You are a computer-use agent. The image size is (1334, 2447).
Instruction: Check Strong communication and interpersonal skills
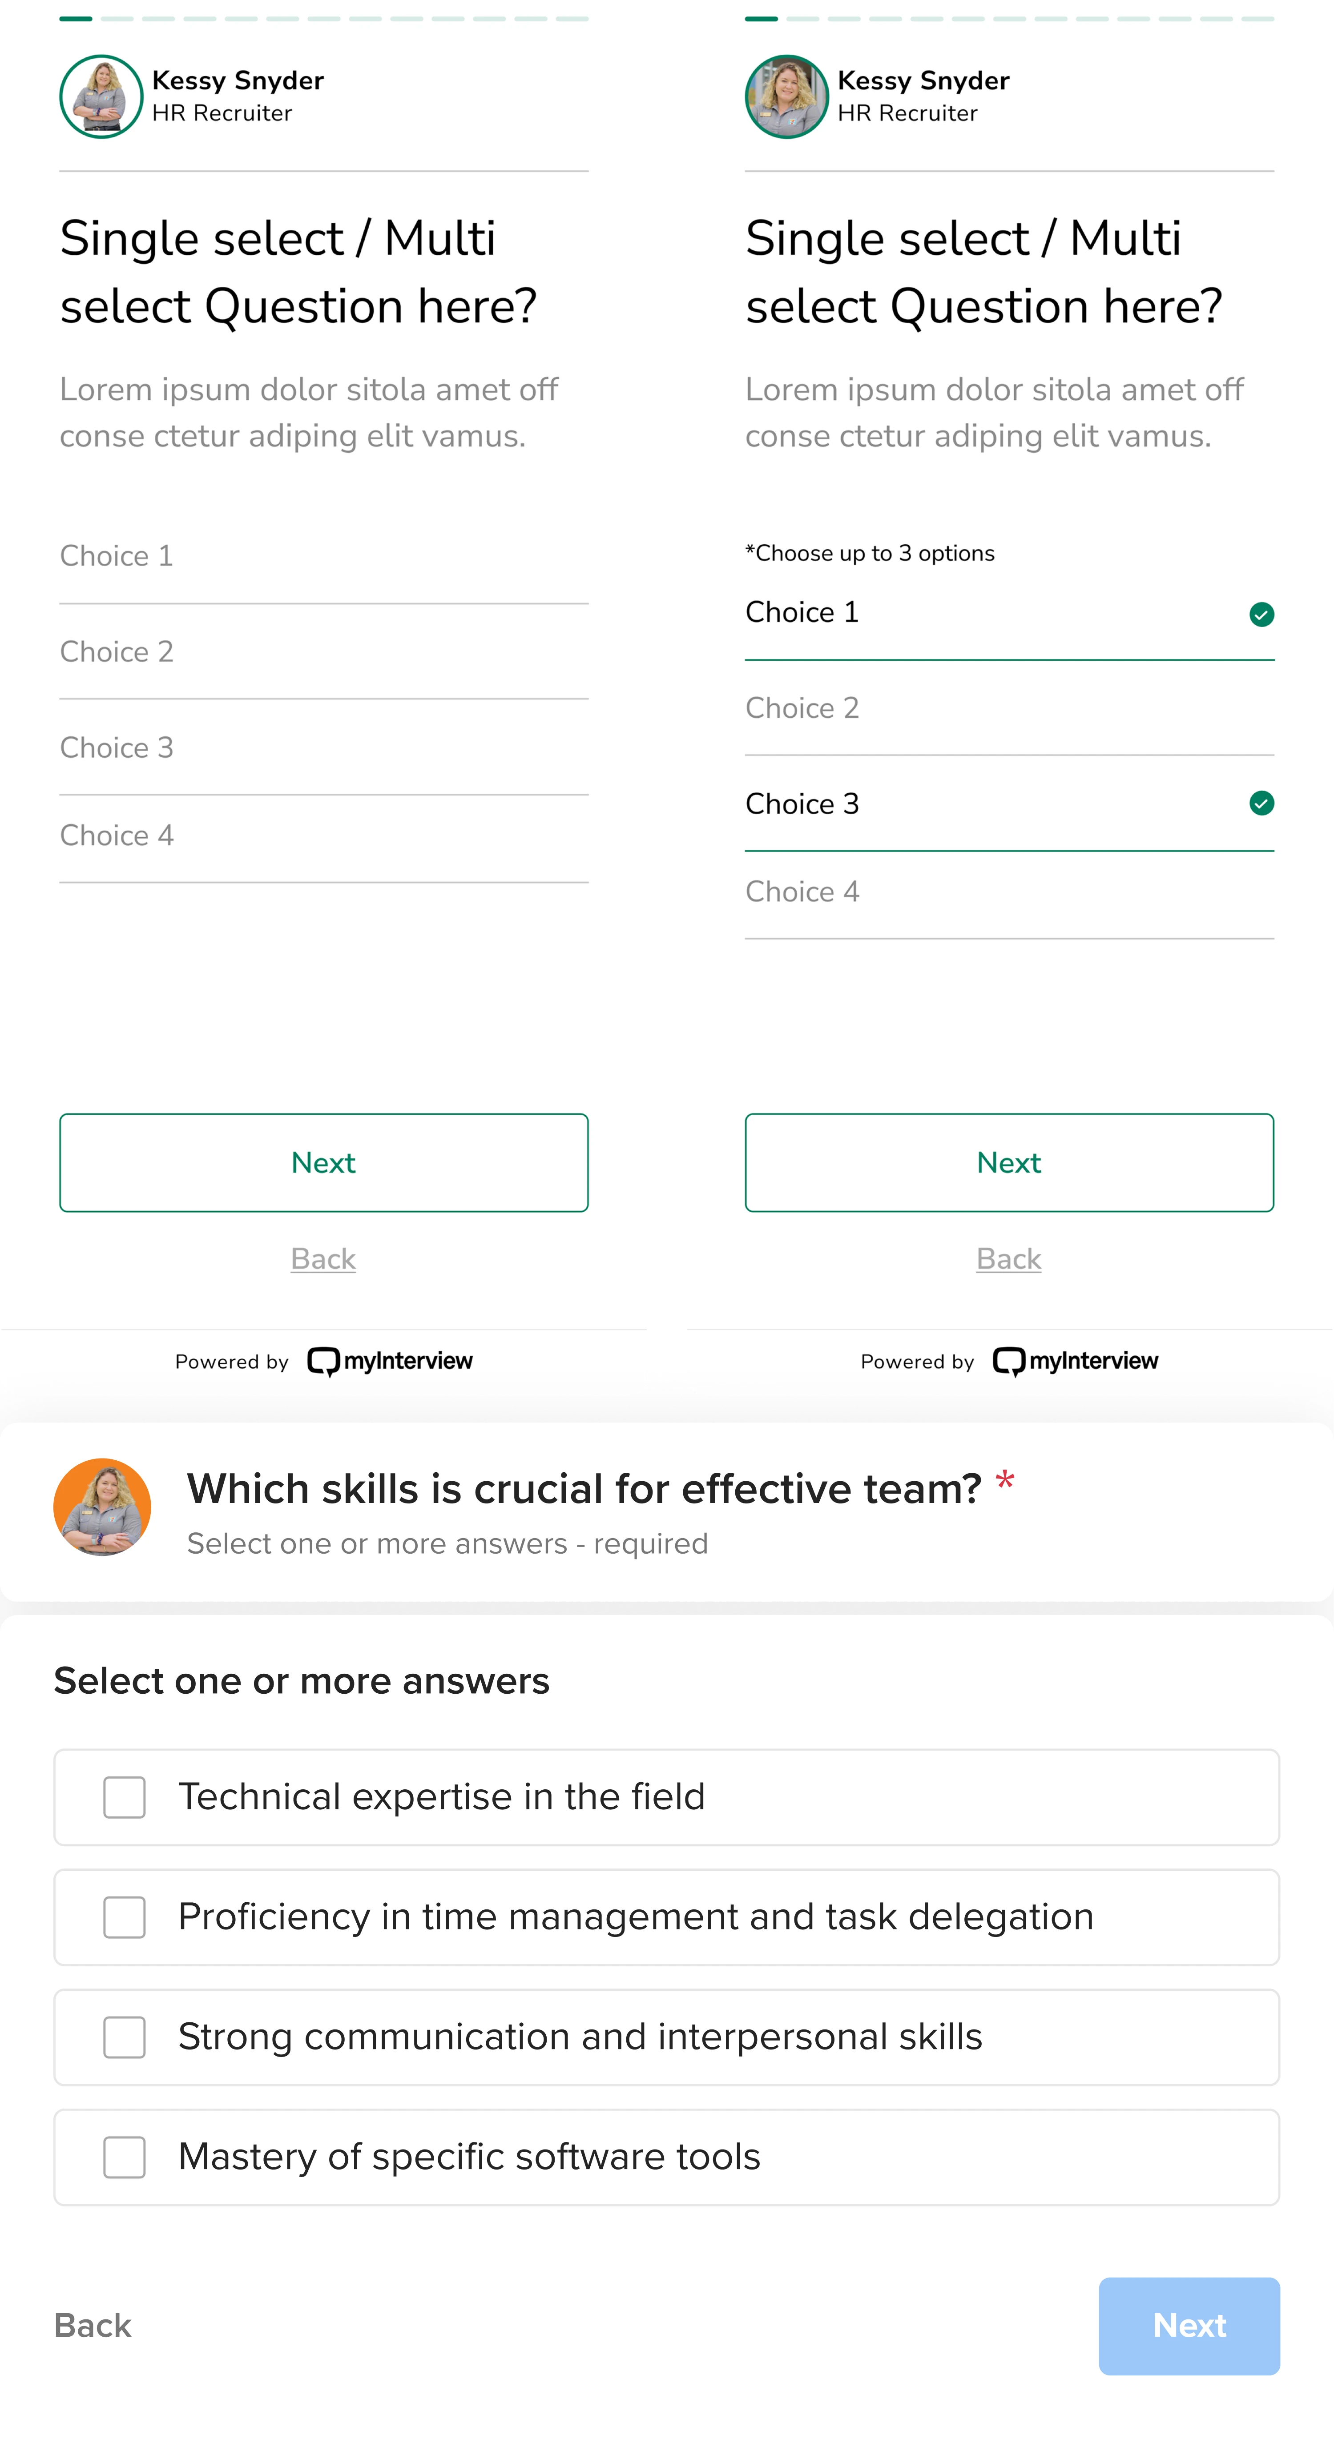click(x=124, y=2037)
